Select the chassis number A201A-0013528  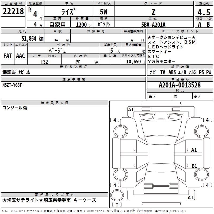[x=180, y=85]
